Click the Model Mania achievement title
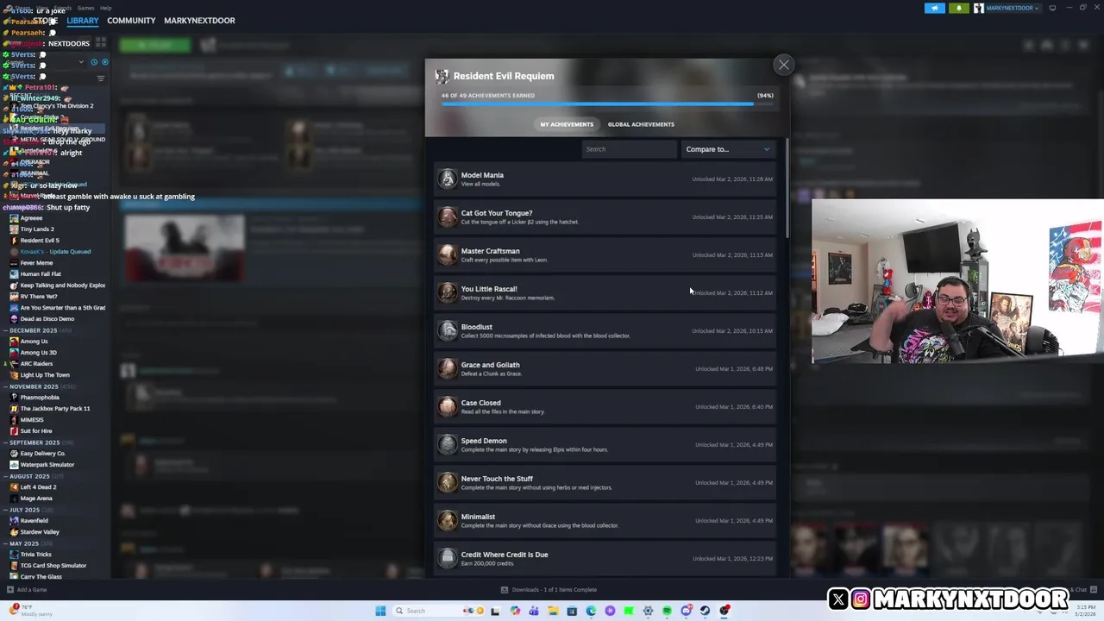The image size is (1104, 621). [x=482, y=175]
